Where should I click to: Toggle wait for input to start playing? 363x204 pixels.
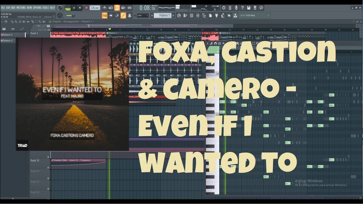pyautogui.click(x=111, y=8)
